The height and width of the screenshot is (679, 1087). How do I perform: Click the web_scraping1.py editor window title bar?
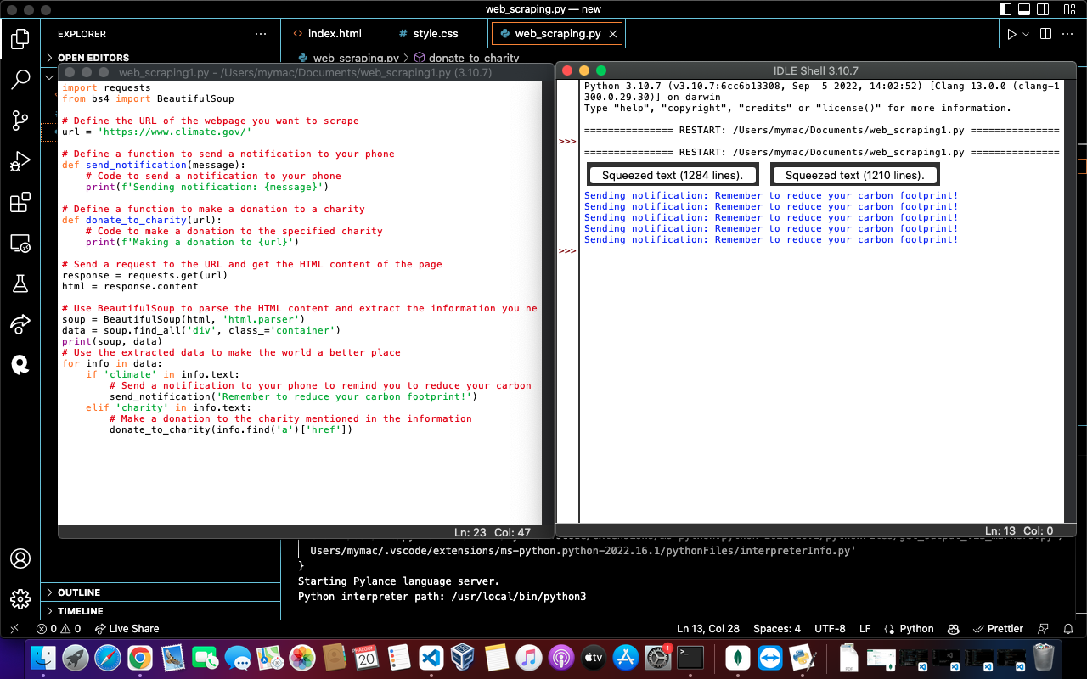click(x=305, y=73)
